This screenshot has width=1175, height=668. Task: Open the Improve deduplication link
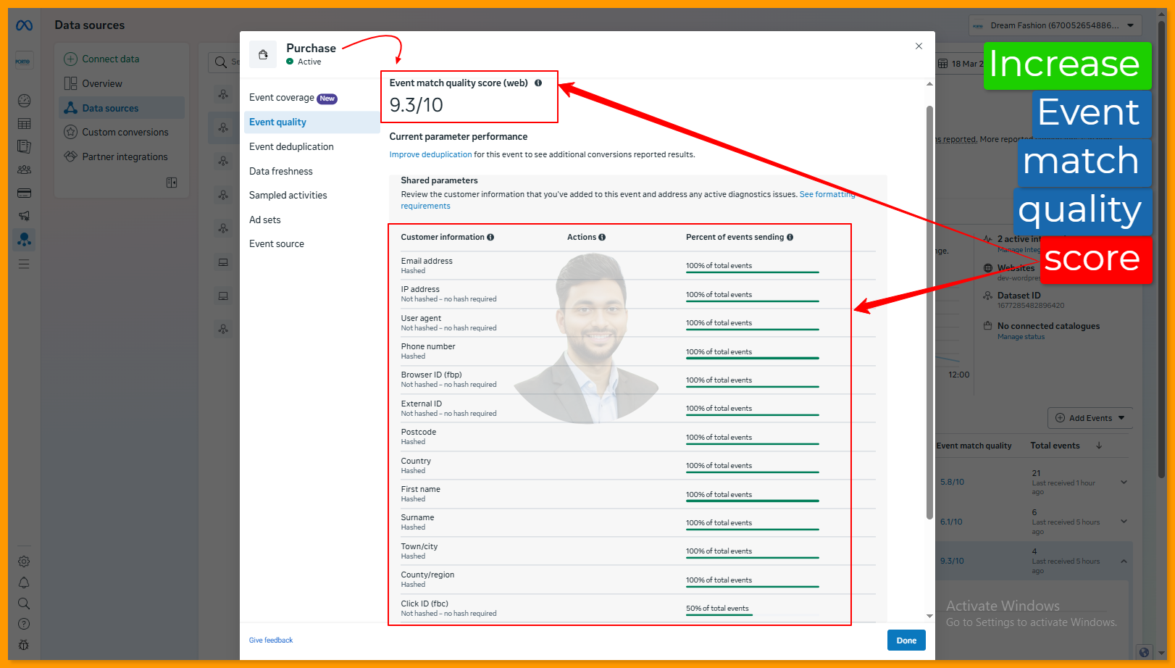click(430, 155)
